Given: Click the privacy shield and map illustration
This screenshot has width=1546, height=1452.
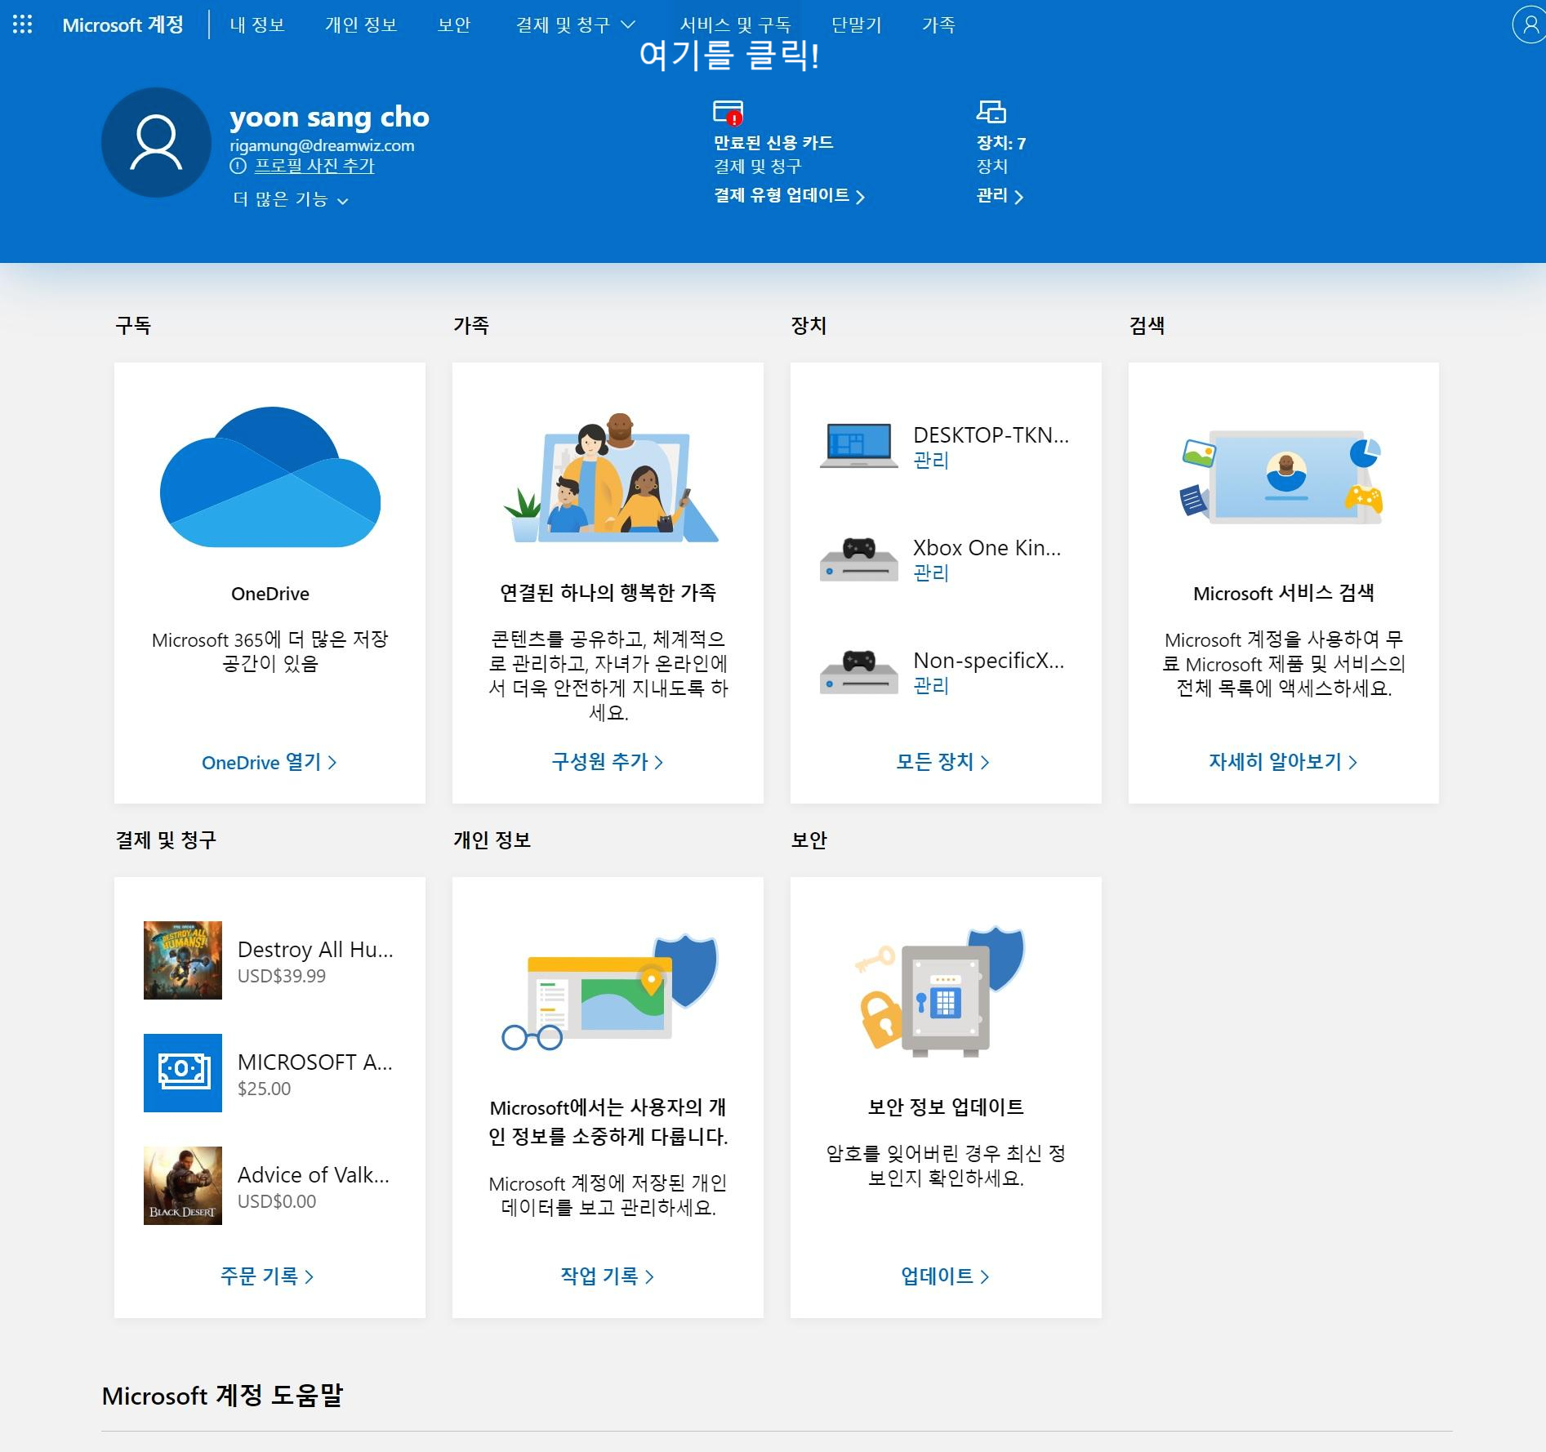Looking at the screenshot, I should [x=610, y=991].
